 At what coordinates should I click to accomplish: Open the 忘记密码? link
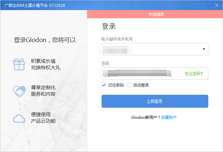tap(194, 74)
